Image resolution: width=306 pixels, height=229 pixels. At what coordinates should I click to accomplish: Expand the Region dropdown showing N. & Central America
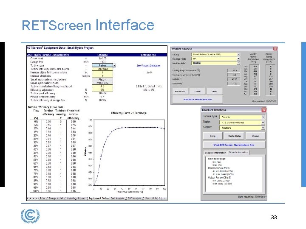263,123
